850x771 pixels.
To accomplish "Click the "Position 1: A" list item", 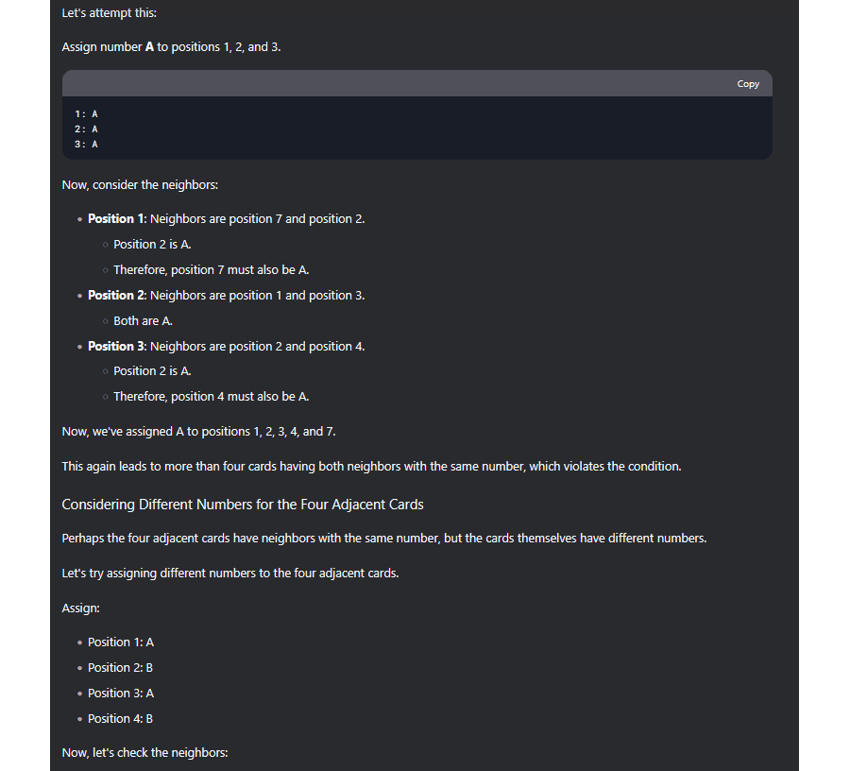I will 121,642.
